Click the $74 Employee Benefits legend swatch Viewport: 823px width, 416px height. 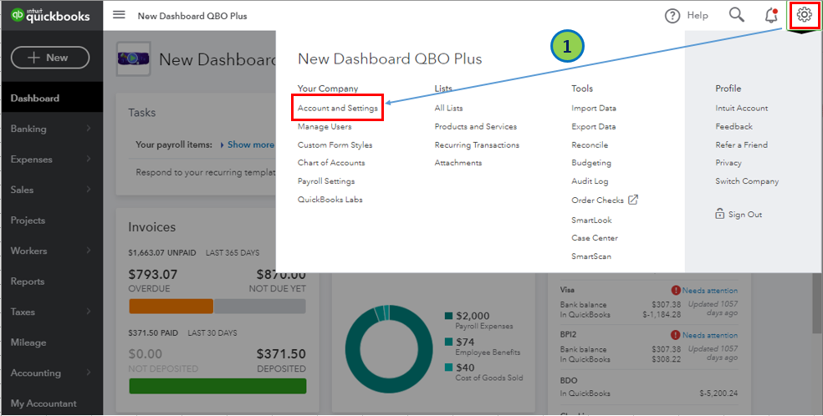448,342
